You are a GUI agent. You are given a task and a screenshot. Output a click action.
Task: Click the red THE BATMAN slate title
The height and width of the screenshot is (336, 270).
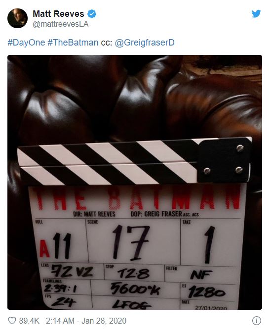tap(137, 199)
